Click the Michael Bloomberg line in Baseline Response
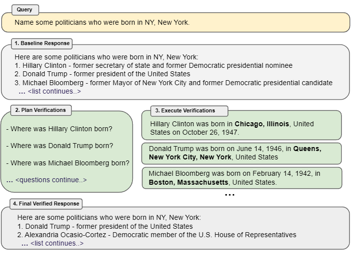 pyautogui.click(x=174, y=83)
